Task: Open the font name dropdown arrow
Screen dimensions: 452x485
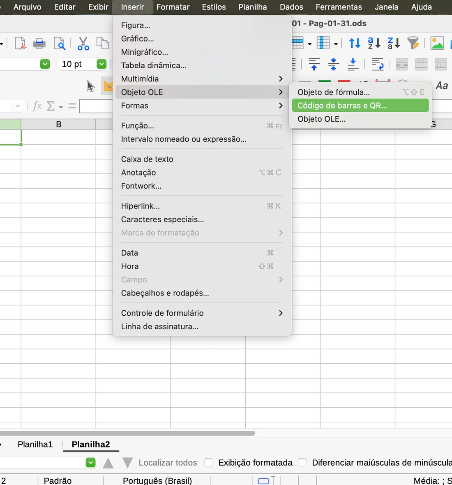Action: tap(45, 64)
